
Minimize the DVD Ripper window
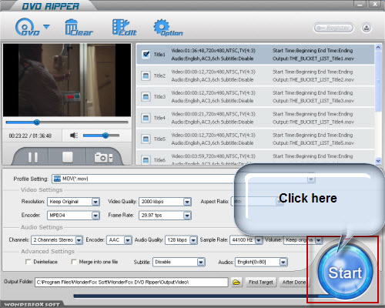pos(360,5)
